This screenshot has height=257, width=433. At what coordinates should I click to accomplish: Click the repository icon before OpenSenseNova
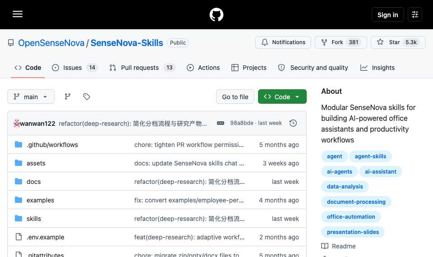(11, 43)
